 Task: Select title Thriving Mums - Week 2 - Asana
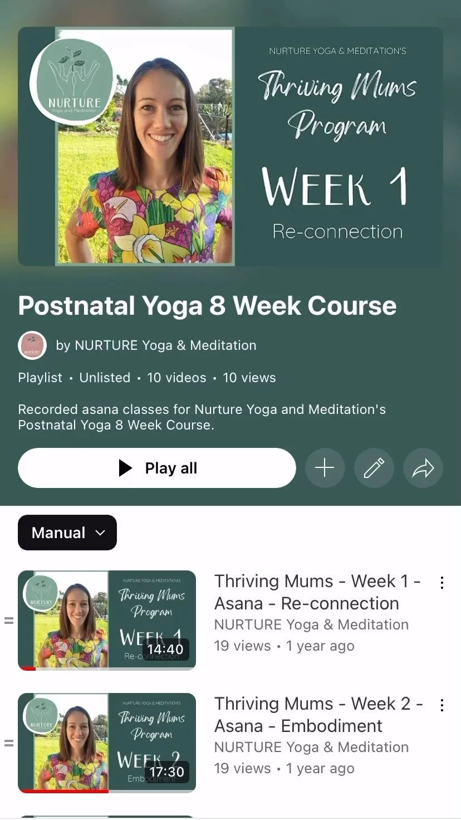click(318, 715)
